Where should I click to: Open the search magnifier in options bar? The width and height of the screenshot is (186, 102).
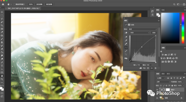click(174, 4)
